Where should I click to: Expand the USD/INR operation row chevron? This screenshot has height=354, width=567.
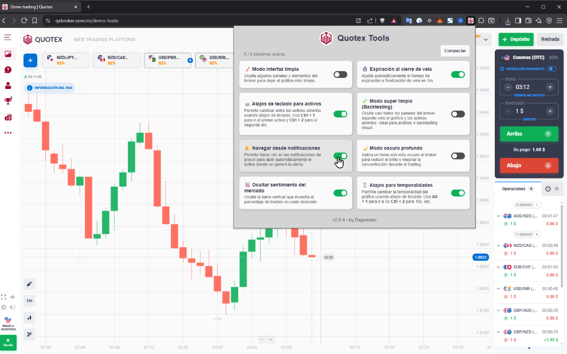pos(498,289)
